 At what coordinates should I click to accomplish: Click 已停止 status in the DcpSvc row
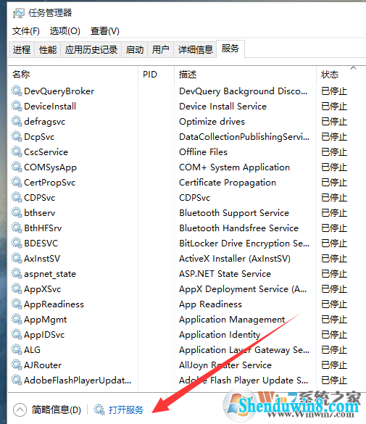tap(334, 137)
